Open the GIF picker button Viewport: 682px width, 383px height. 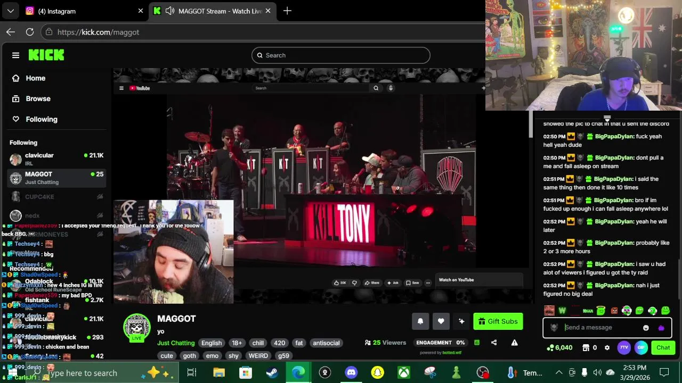(641, 348)
